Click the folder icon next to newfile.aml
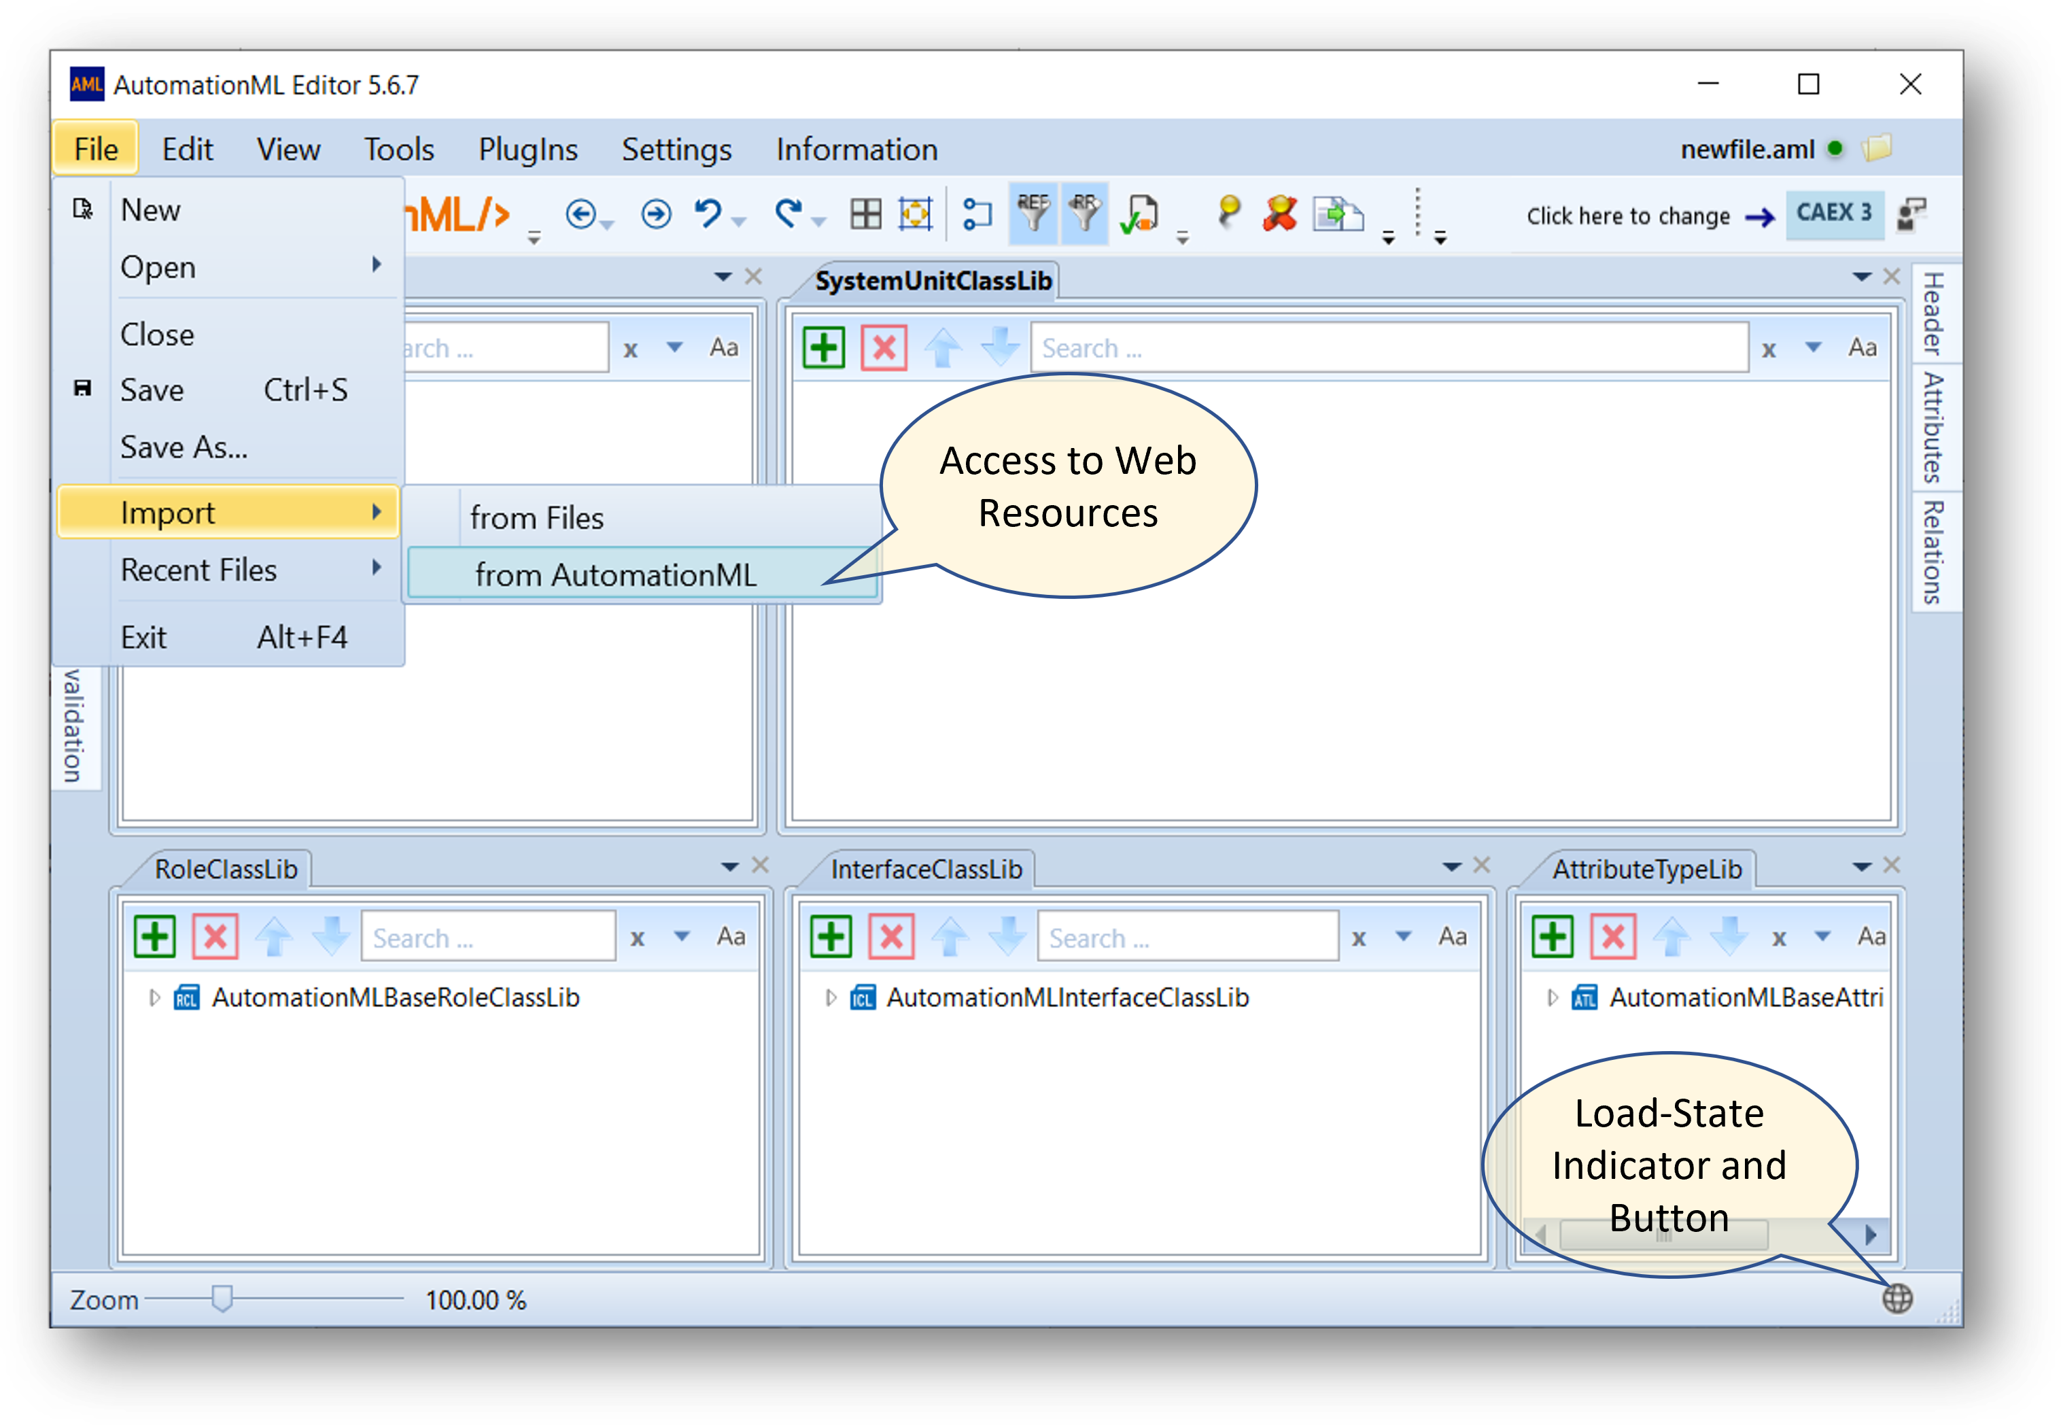Viewport: 2061px width, 1425px height. (x=1876, y=148)
